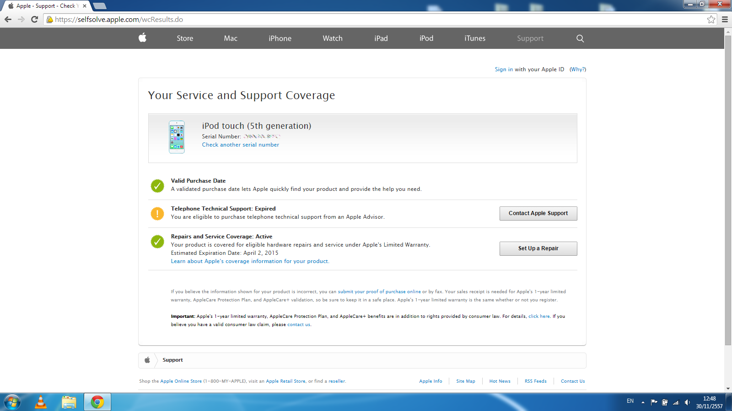The width and height of the screenshot is (732, 411).
Task: Click the Set Up a Repair button
Action: pyautogui.click(x=538, y=248)
